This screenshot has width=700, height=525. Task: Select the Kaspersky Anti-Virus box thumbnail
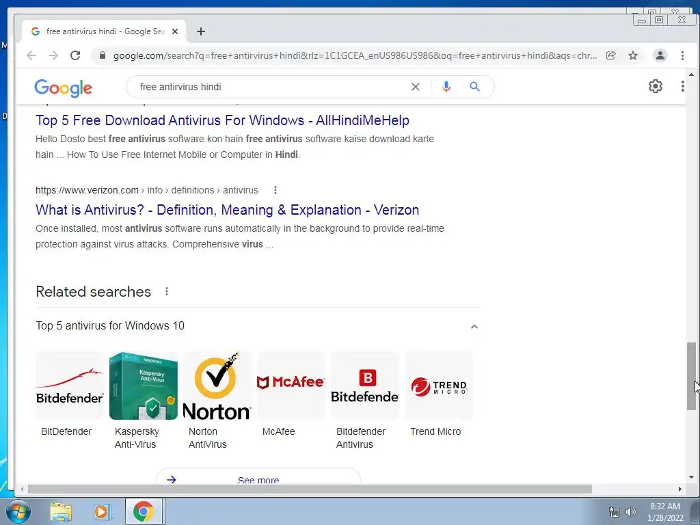[144, 386]
